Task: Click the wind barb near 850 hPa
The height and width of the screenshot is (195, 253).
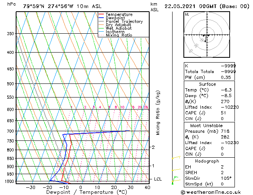Action: coord(176,157)
